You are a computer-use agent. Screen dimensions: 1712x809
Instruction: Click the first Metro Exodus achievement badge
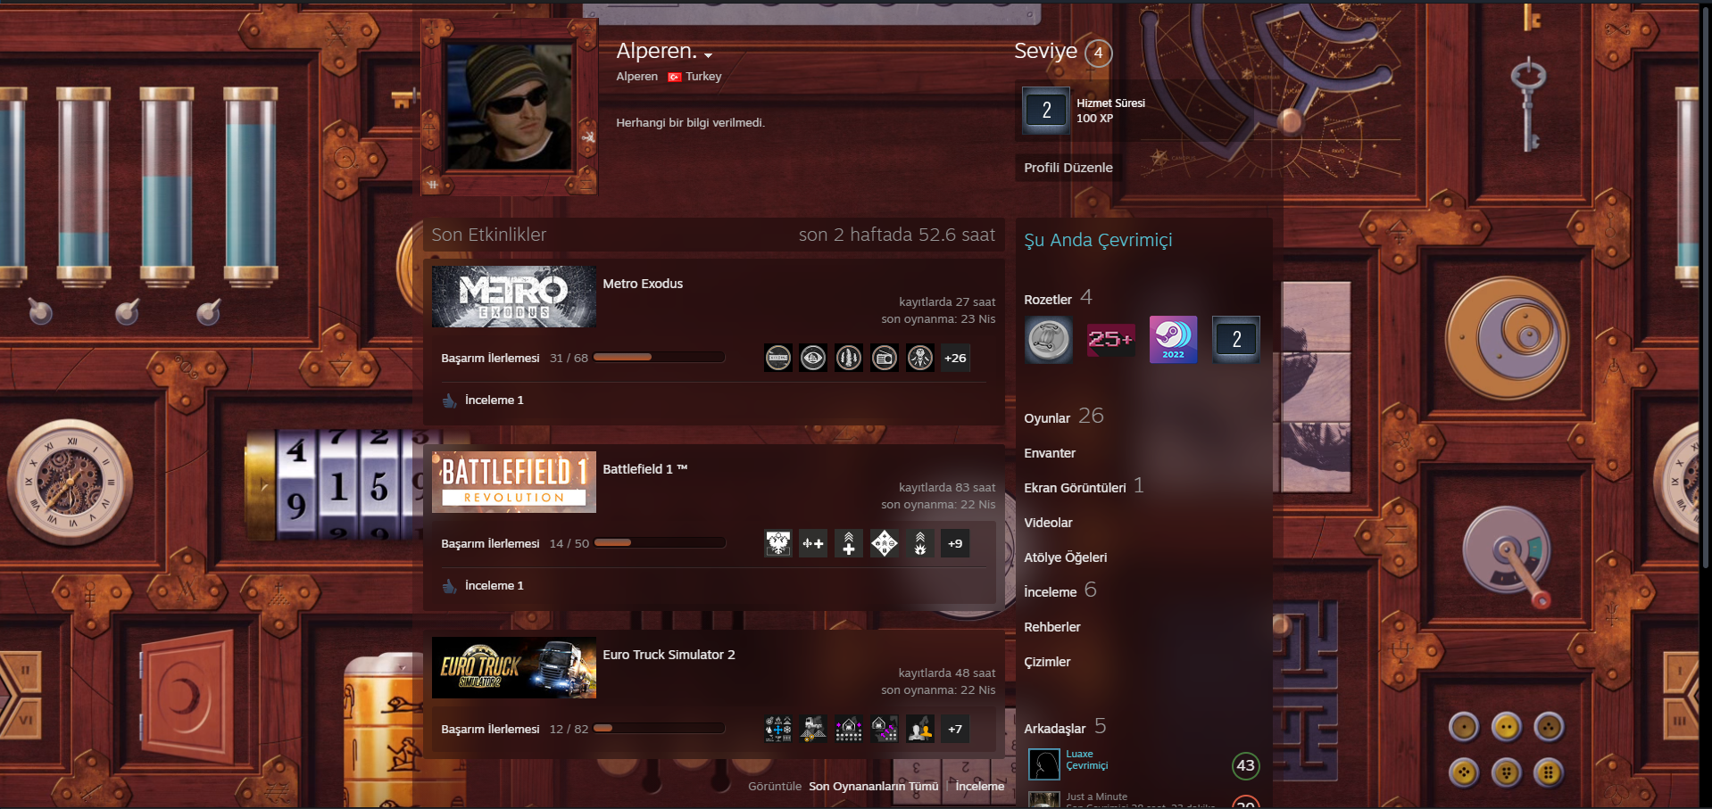[x=778, y=358]
